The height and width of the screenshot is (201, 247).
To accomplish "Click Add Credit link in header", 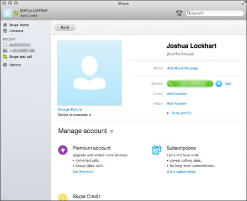I will (x=29, y=16).
